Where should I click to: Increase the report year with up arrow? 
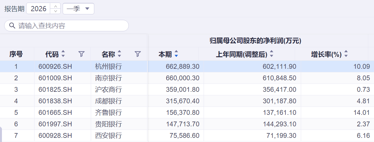tap(56, 6)
